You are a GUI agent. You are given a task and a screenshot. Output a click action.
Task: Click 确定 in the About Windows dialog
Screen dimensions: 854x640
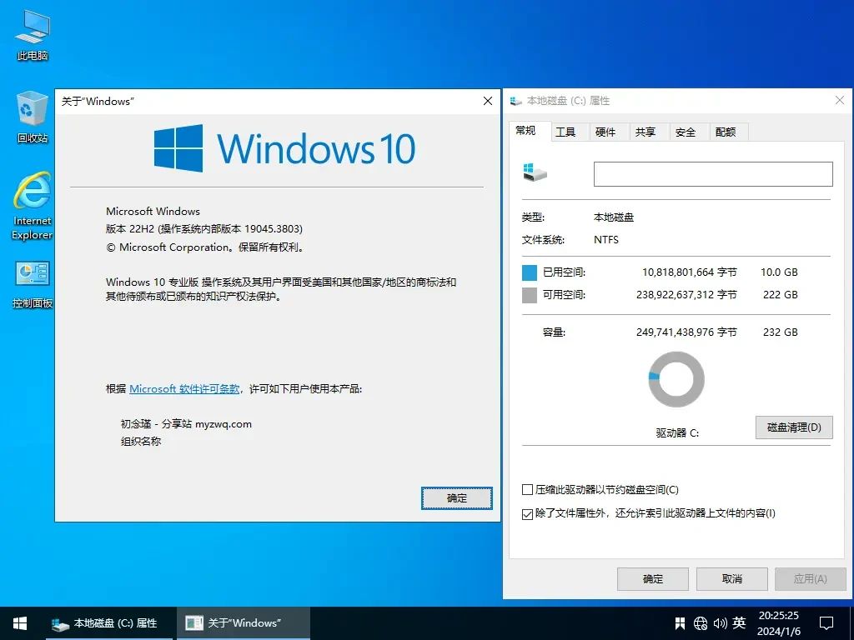[x=457, y=498]
